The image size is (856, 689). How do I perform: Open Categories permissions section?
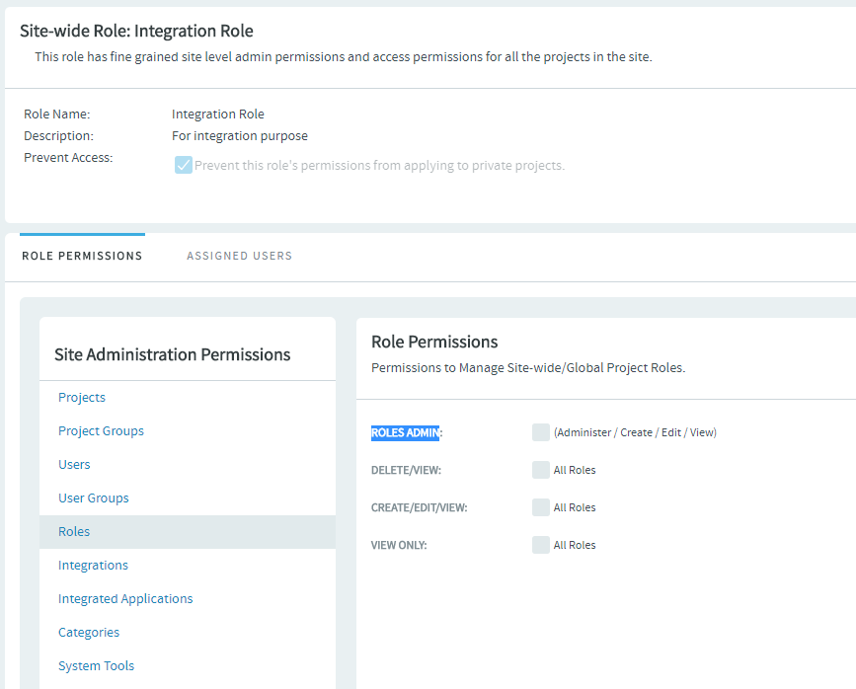(x=89, y=632)
